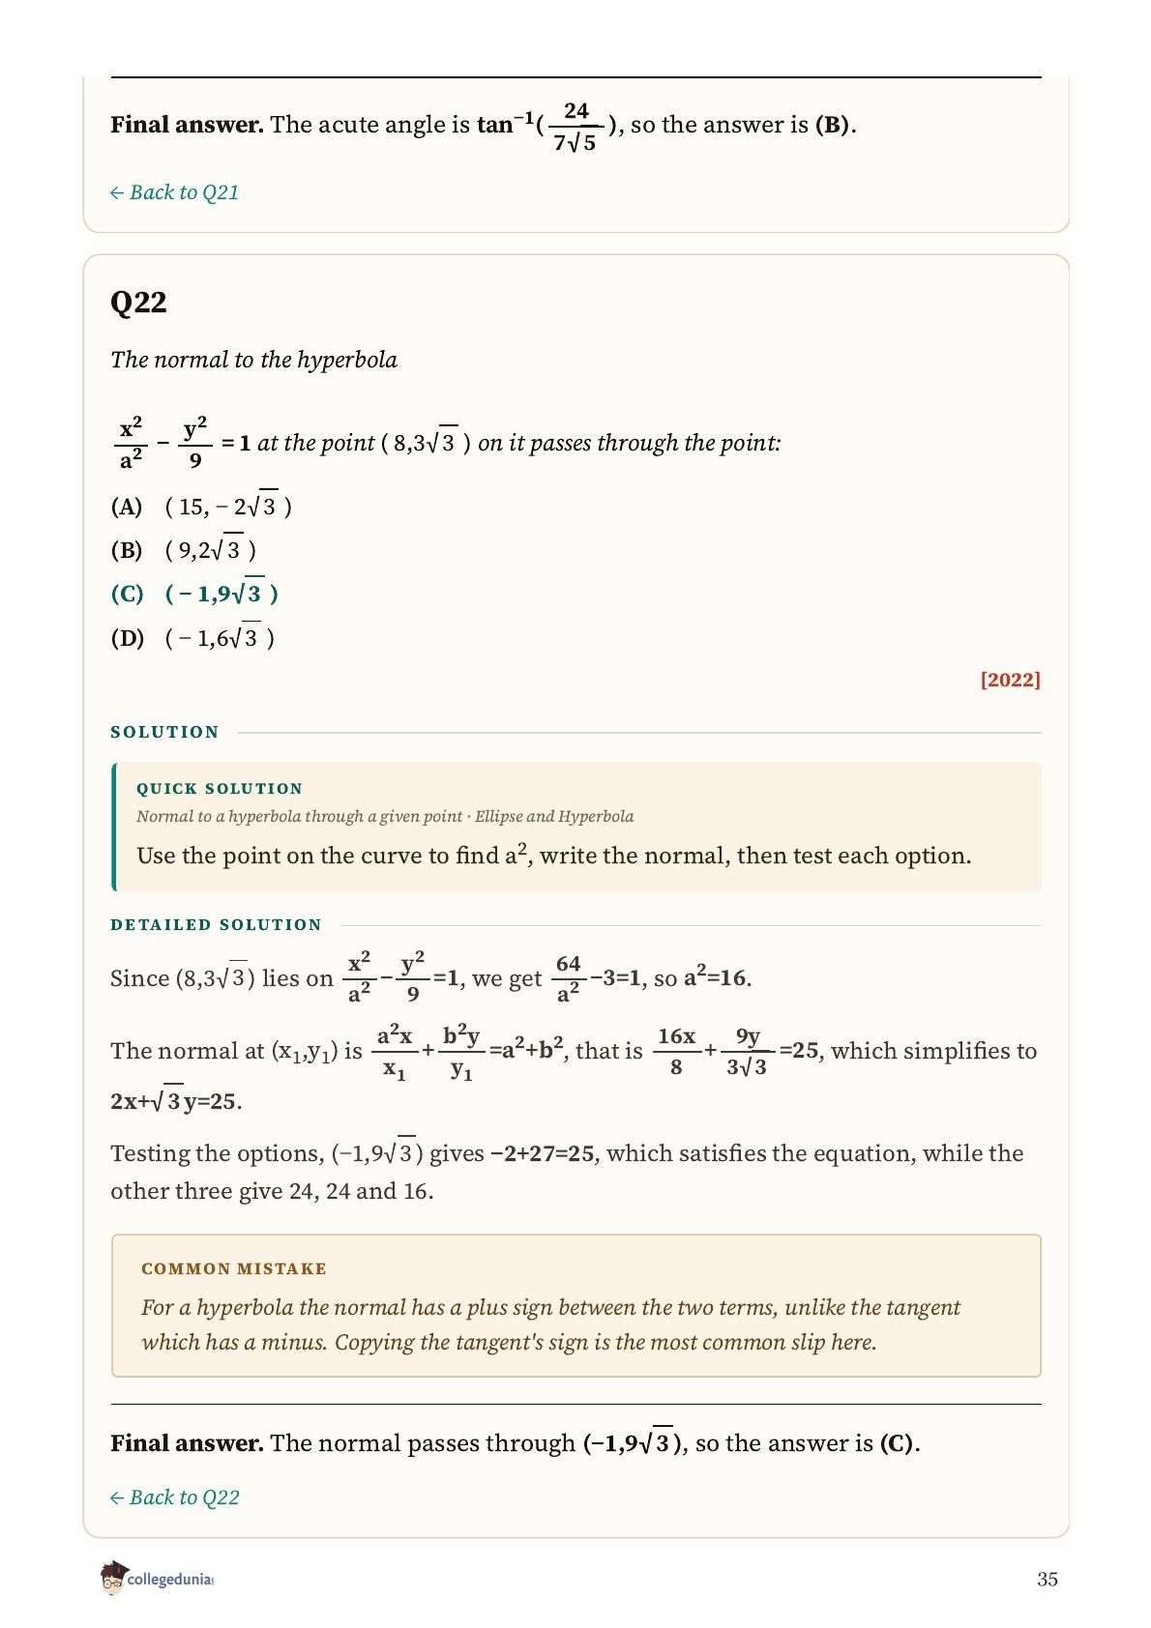Select option (C) (−1, 9√3)
Screen dimensions: 1151x1628
pos(195,593)
